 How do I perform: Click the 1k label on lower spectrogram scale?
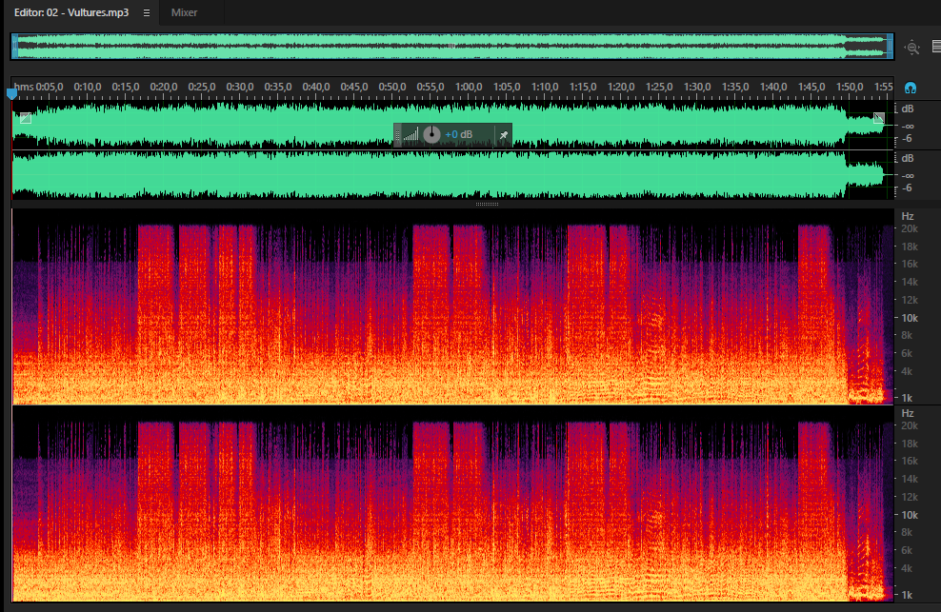coord(907,595)
